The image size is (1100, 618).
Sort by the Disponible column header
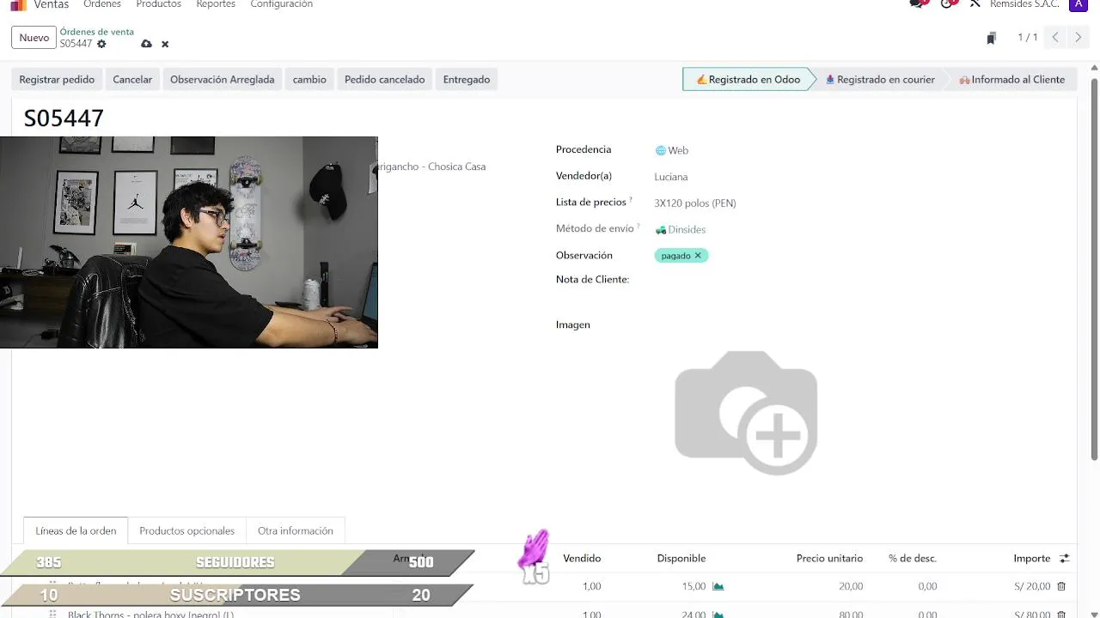coord(681,558)
